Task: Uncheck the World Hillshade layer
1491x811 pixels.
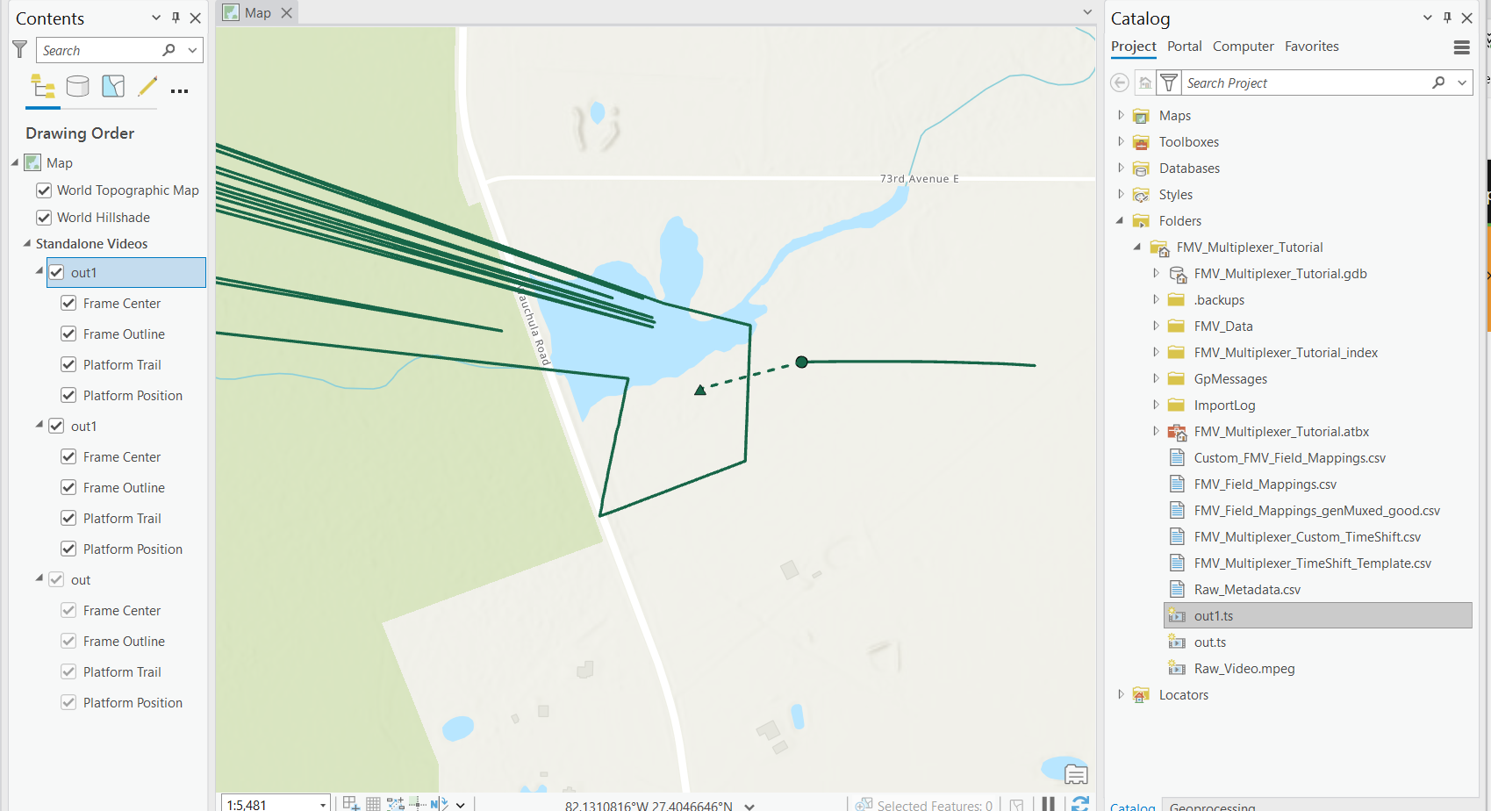Action: [43, 217]
